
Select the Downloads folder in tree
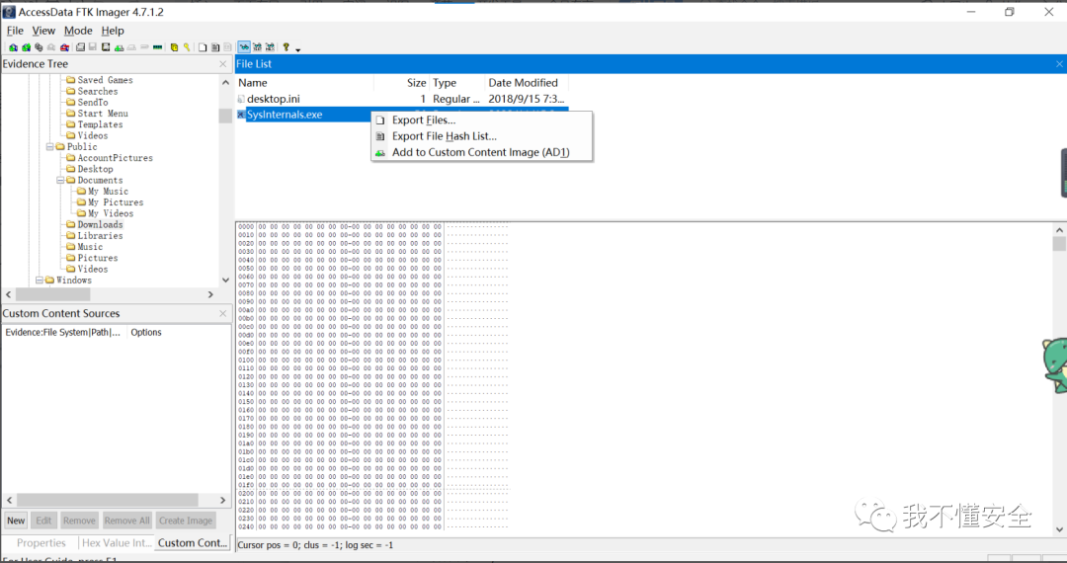100,224
